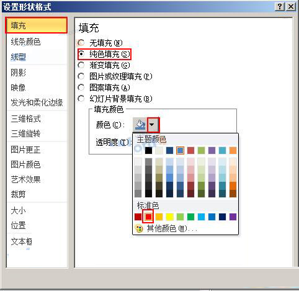This screenshot has height=291, width=299.
Task: Pick the dark red standard color
Action: coord(138,217)
